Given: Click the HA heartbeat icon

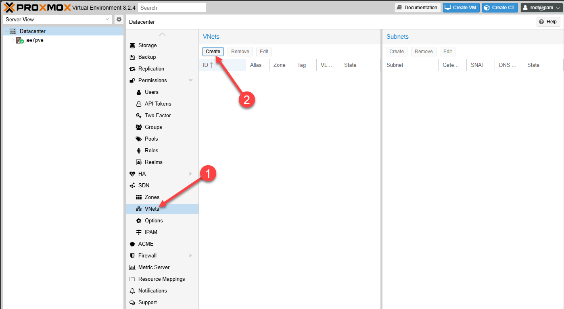Looking at the screenshot, I should coord(132,174).
